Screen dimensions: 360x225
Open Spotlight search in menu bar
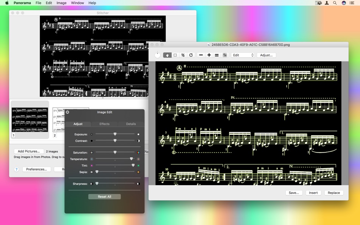(335, 3)
